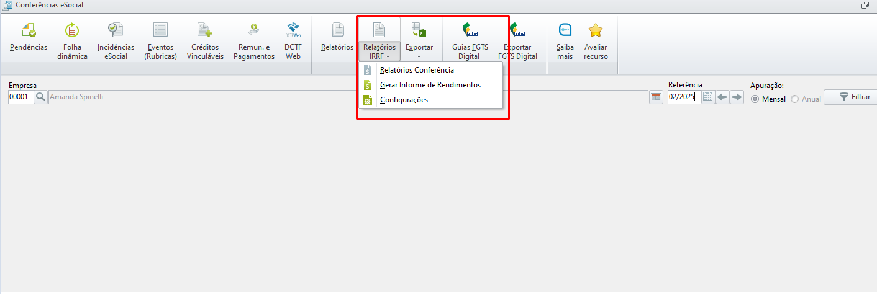This screenshot has height=294, width=877.
Task: Open Configurações menu entry
Action: (x=430, y=100)
